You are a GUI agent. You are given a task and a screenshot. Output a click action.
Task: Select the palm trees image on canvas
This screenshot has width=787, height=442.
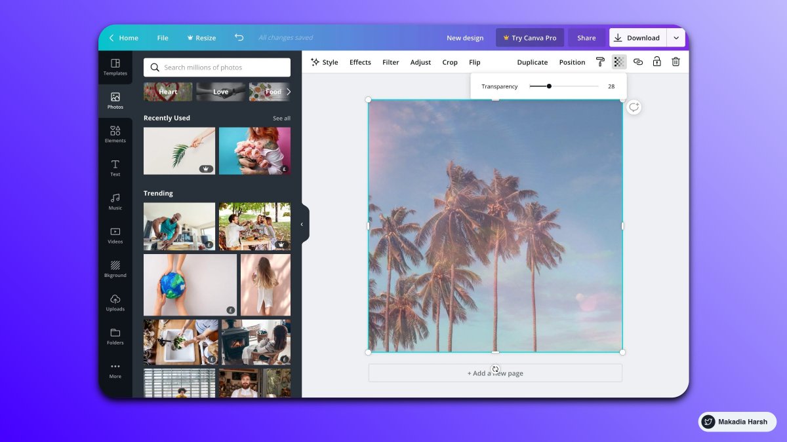pyautogui.click(x=495, y=226)
